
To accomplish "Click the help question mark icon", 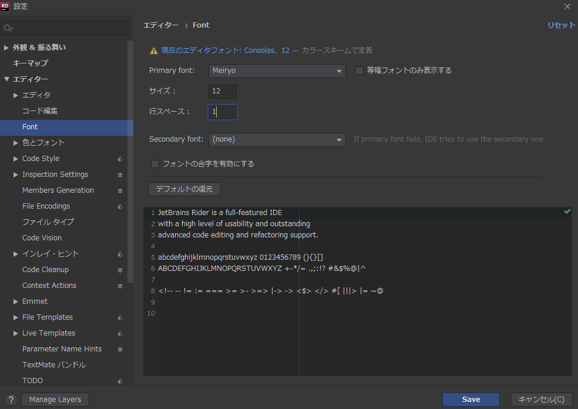I will (x=11, y=400).
